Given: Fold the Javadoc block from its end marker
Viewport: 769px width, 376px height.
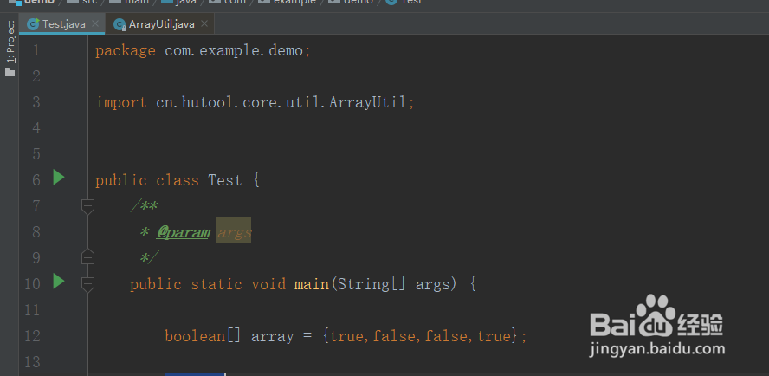Looking at the screenshot, I should click(87, 257).
